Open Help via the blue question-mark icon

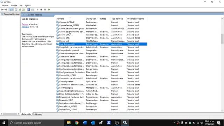[29, 9]
